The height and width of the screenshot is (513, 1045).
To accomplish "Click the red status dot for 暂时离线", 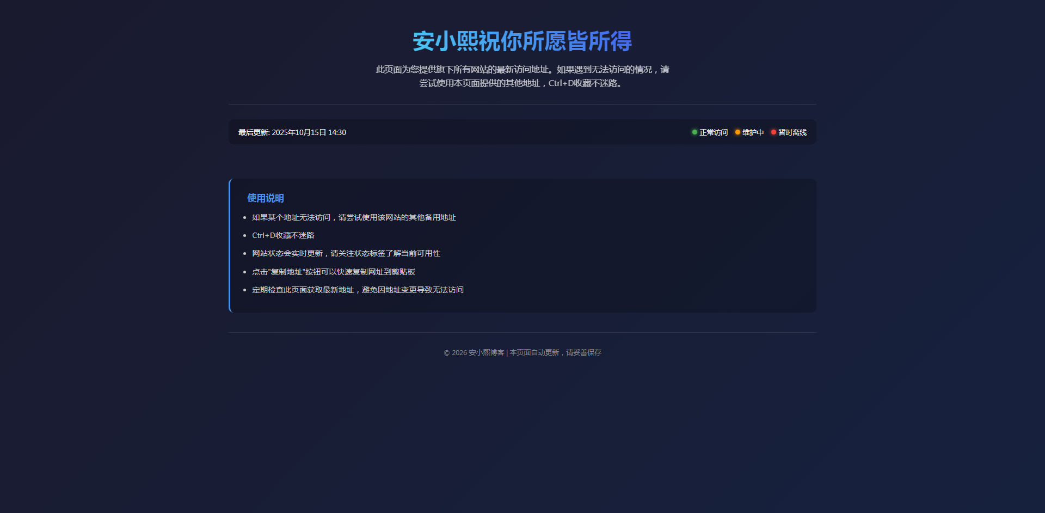I will click(773, 132).
